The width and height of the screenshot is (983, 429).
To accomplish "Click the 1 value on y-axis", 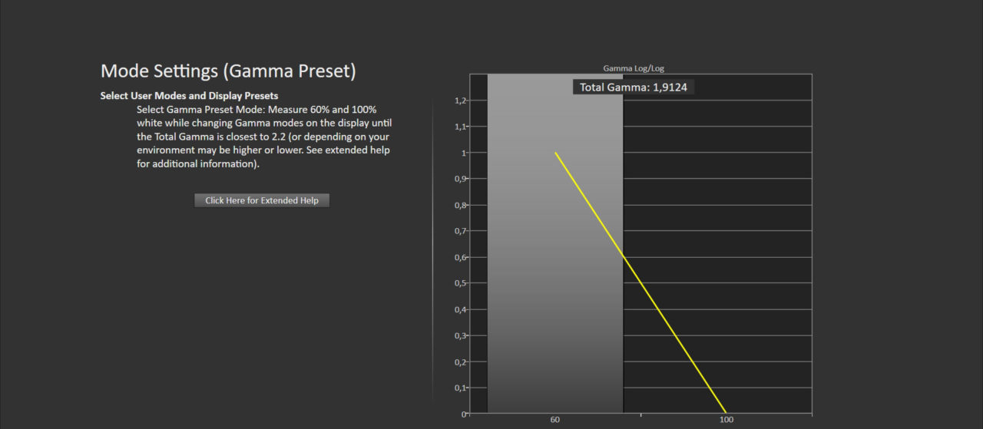I will [463, 153].
